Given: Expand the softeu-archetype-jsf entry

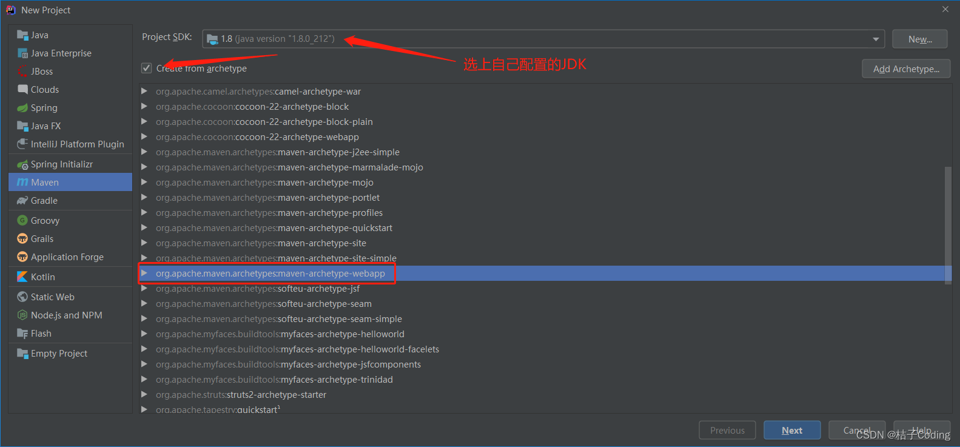Looking at the screenshot, I should pos(144,288).
